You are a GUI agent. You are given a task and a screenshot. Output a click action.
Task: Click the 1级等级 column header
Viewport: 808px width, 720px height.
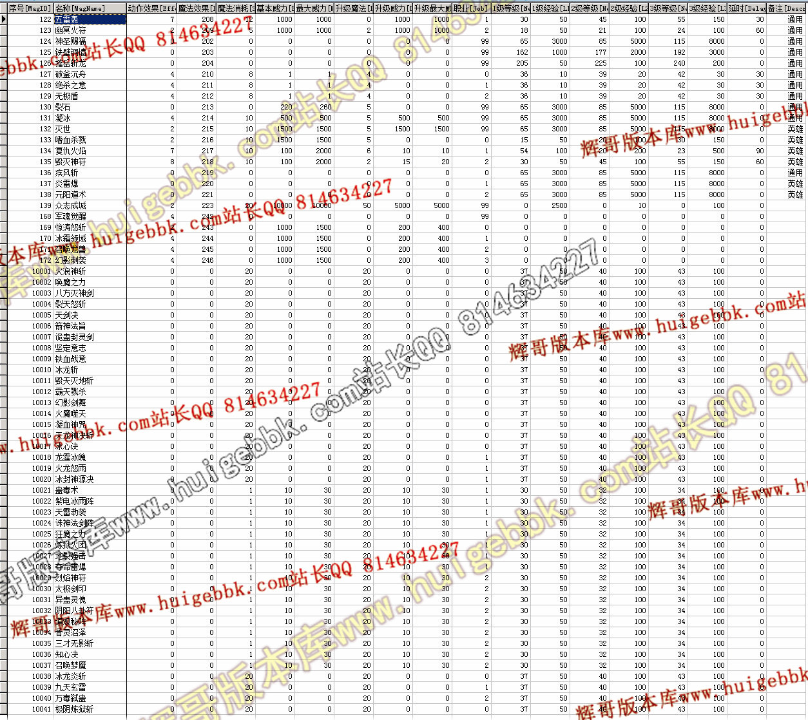(511, 8)
